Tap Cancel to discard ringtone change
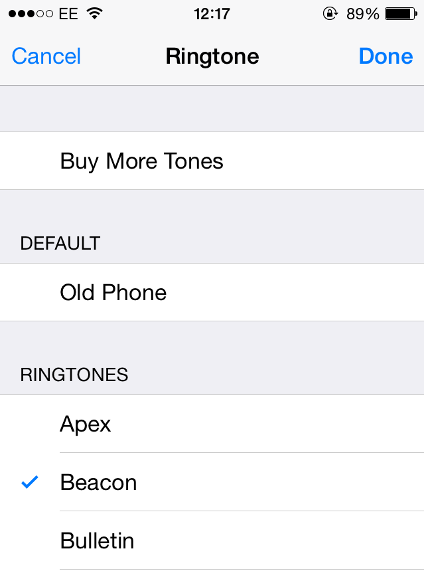 46,56
